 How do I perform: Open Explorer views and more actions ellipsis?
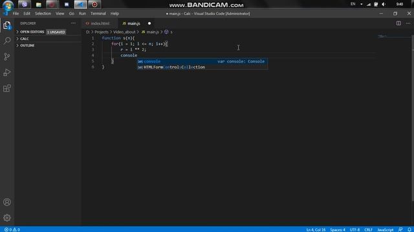(73, 23)
